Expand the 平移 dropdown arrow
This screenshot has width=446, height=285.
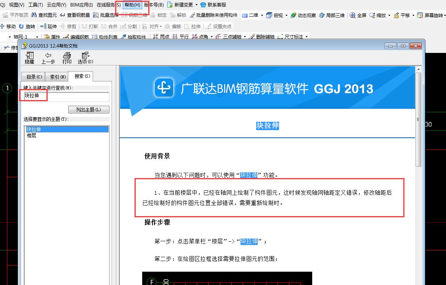[413, 15]
